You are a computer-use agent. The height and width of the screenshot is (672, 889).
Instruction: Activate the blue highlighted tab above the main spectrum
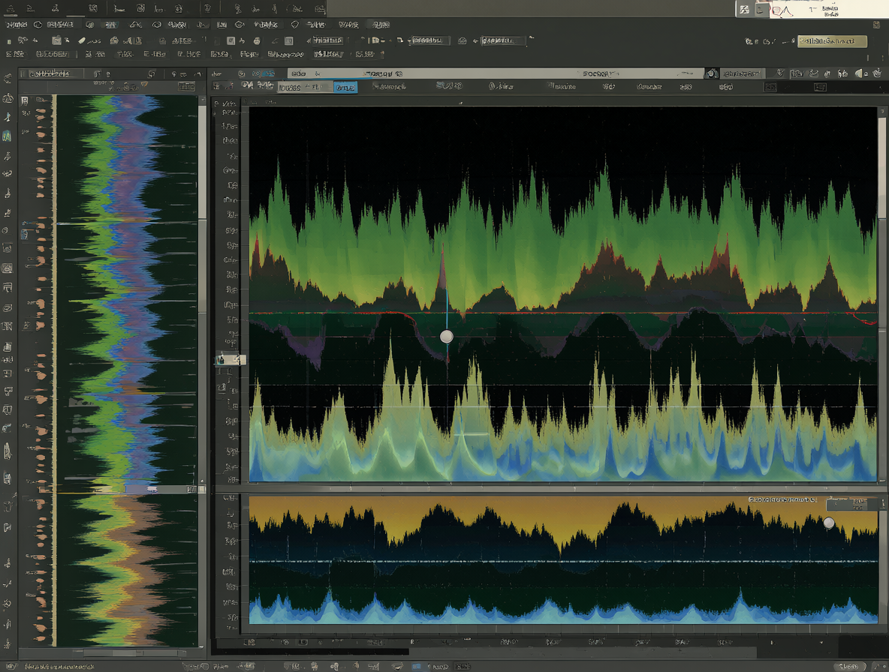pos(345,87)
